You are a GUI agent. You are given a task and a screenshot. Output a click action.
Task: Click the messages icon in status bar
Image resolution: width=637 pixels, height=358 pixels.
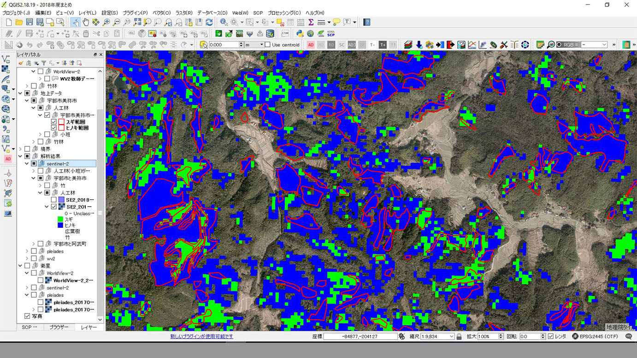[629, 336]
